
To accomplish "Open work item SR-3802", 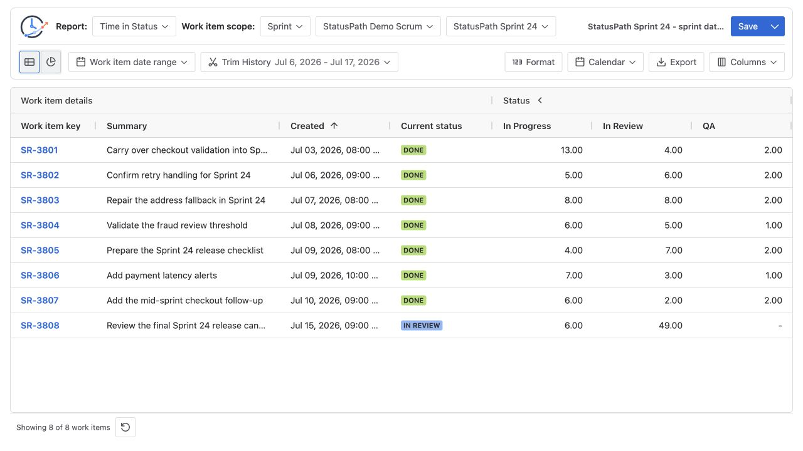I will pyautogui.click(x=40, y=175).
